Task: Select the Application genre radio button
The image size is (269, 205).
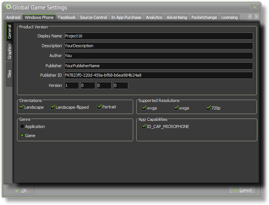Action: coord(22,126)
